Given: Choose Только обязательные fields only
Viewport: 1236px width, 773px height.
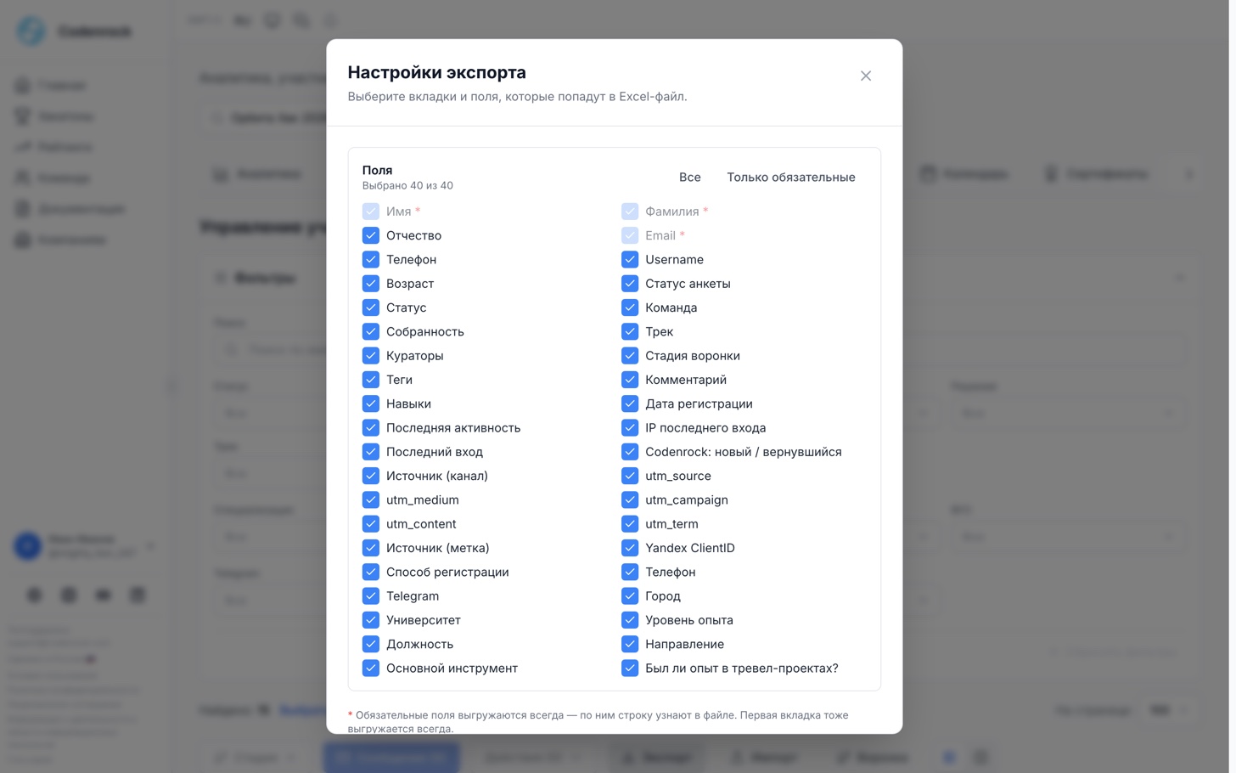Looking at the screenshot, I should (790, 177).
